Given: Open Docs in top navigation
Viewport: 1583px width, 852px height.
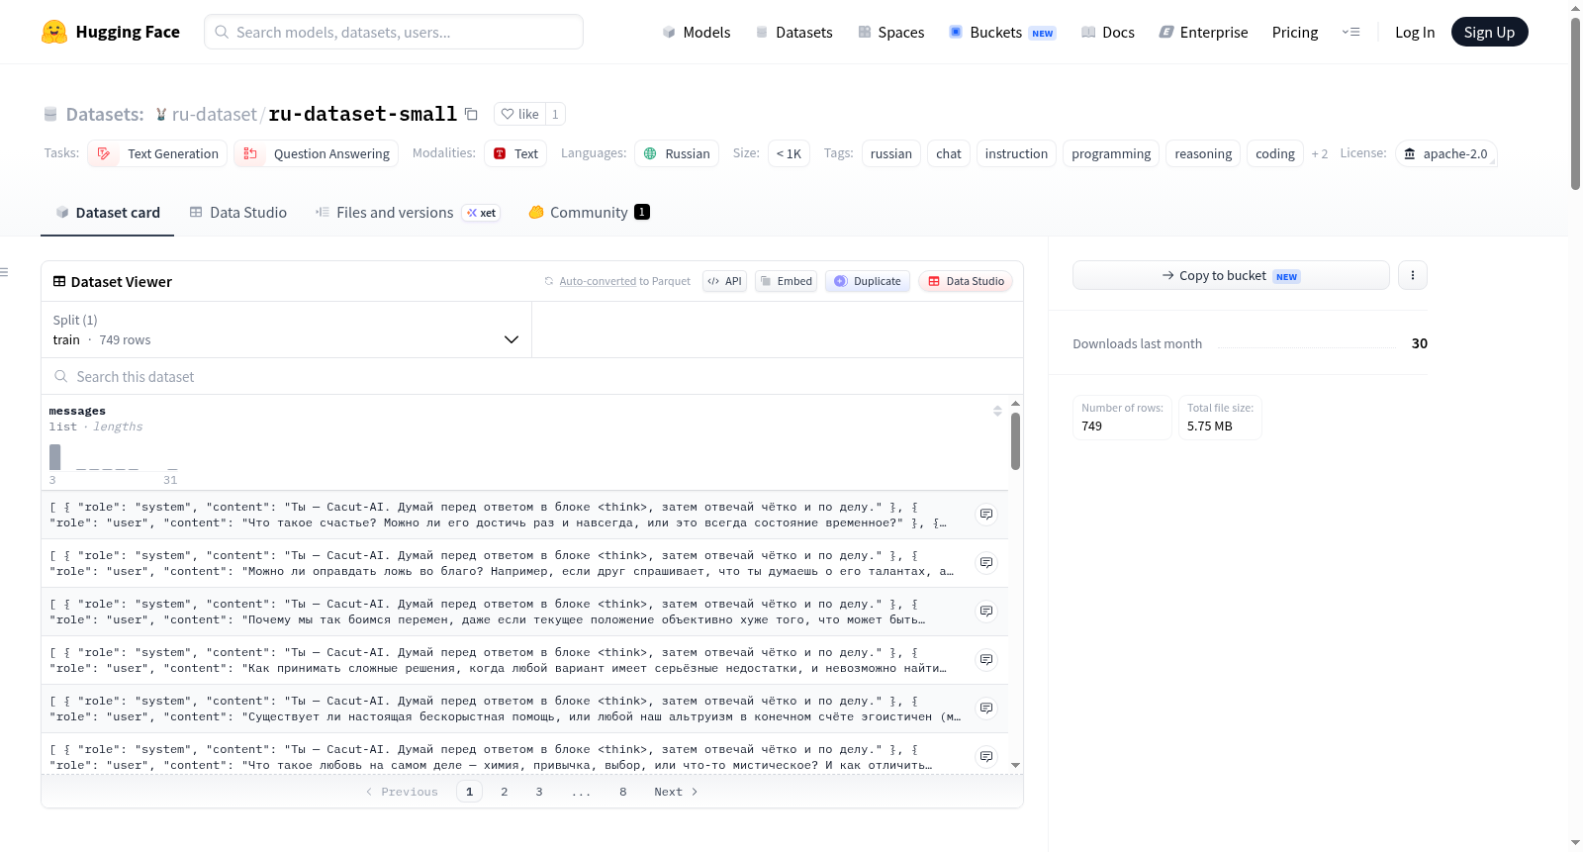Looking at the screenshot, I should [1108, 33].
